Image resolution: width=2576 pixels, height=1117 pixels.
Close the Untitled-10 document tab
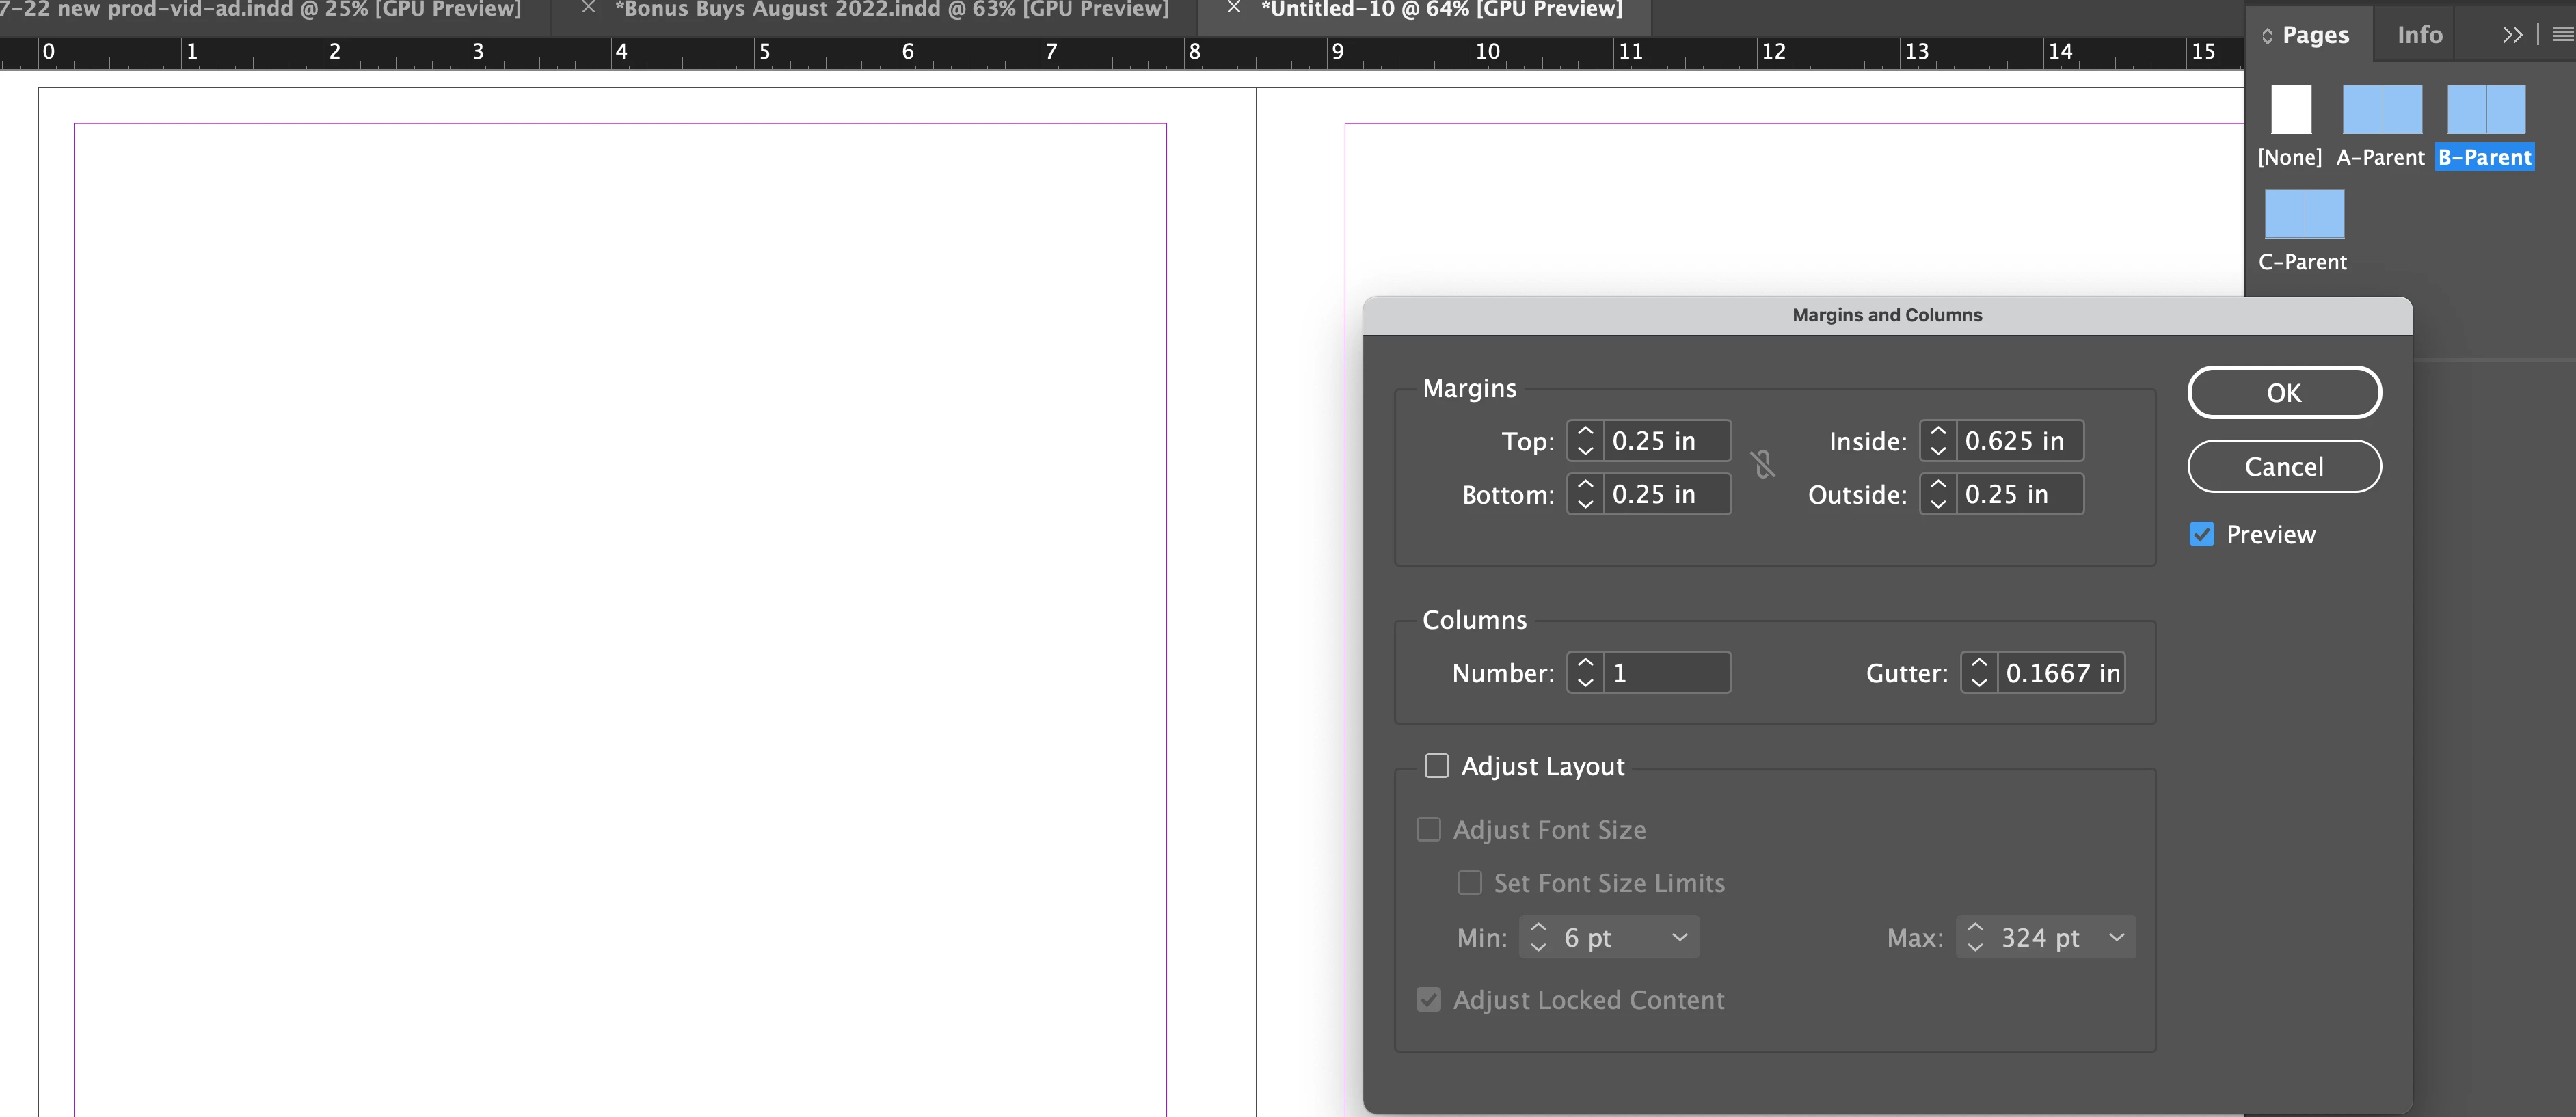1234,8
